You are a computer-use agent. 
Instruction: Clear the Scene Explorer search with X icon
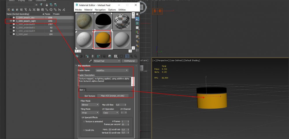point(36,5)
